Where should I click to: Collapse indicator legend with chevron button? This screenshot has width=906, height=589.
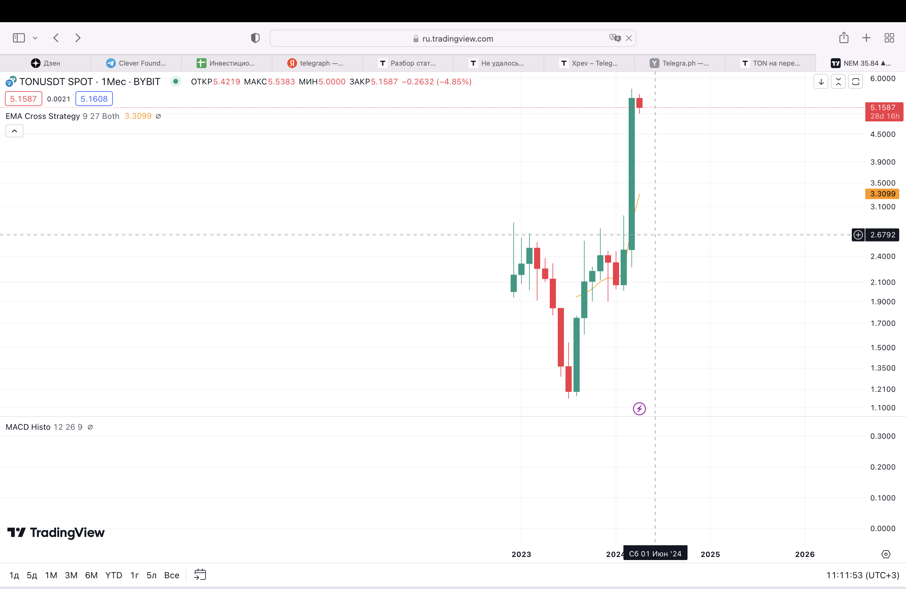tap(14, 131)
